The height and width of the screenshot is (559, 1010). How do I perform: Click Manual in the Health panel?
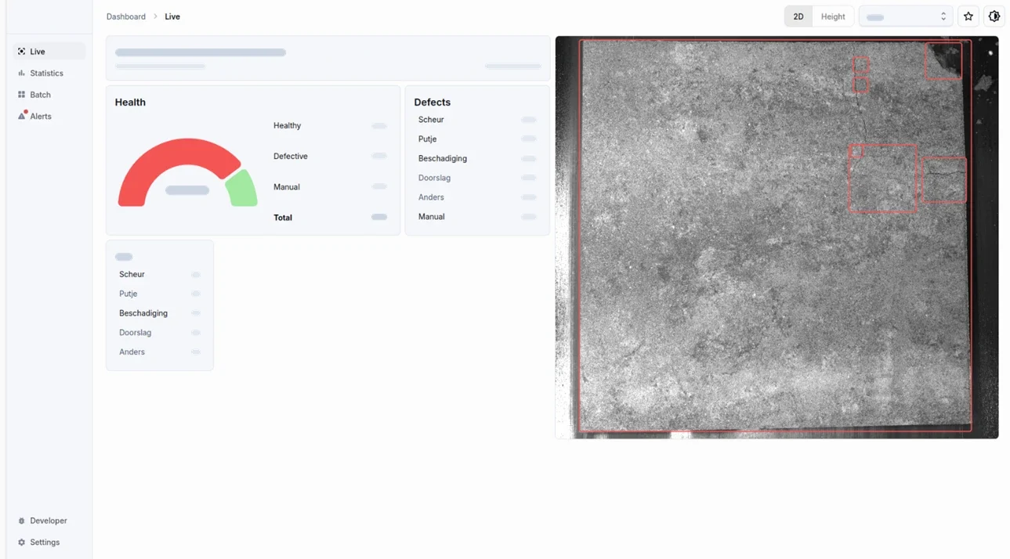click(330, 187)
